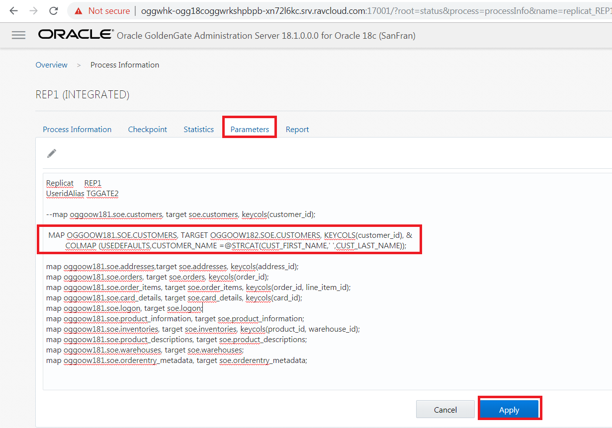
Task: Click the Replicat REP1 line
Action: (74, 183)
